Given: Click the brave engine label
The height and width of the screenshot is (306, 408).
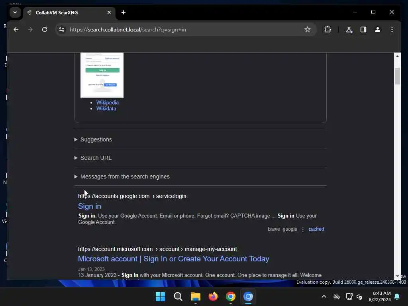Looking at the screenshot, I should click(274, 229).
